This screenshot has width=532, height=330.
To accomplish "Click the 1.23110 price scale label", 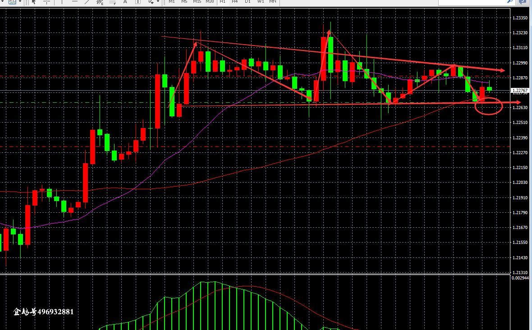I will (x=520, y=48).
